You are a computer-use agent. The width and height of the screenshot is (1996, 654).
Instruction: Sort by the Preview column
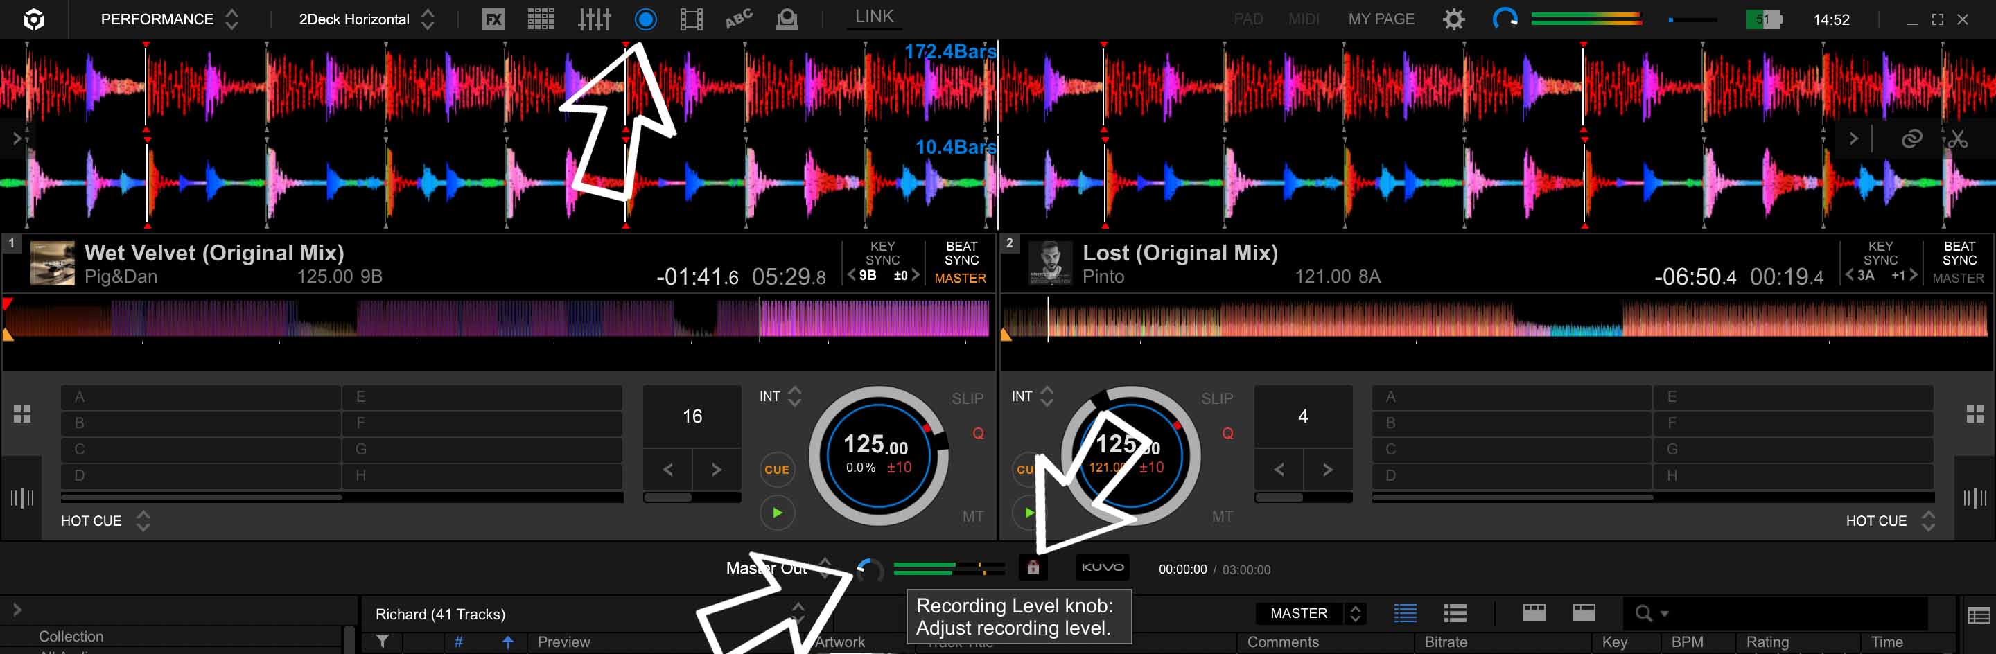(x=563, y=642)
